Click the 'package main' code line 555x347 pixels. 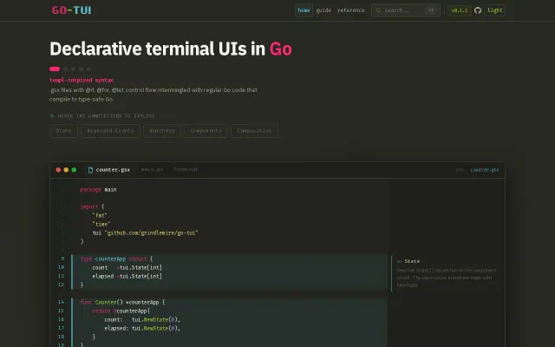[98, 190]
